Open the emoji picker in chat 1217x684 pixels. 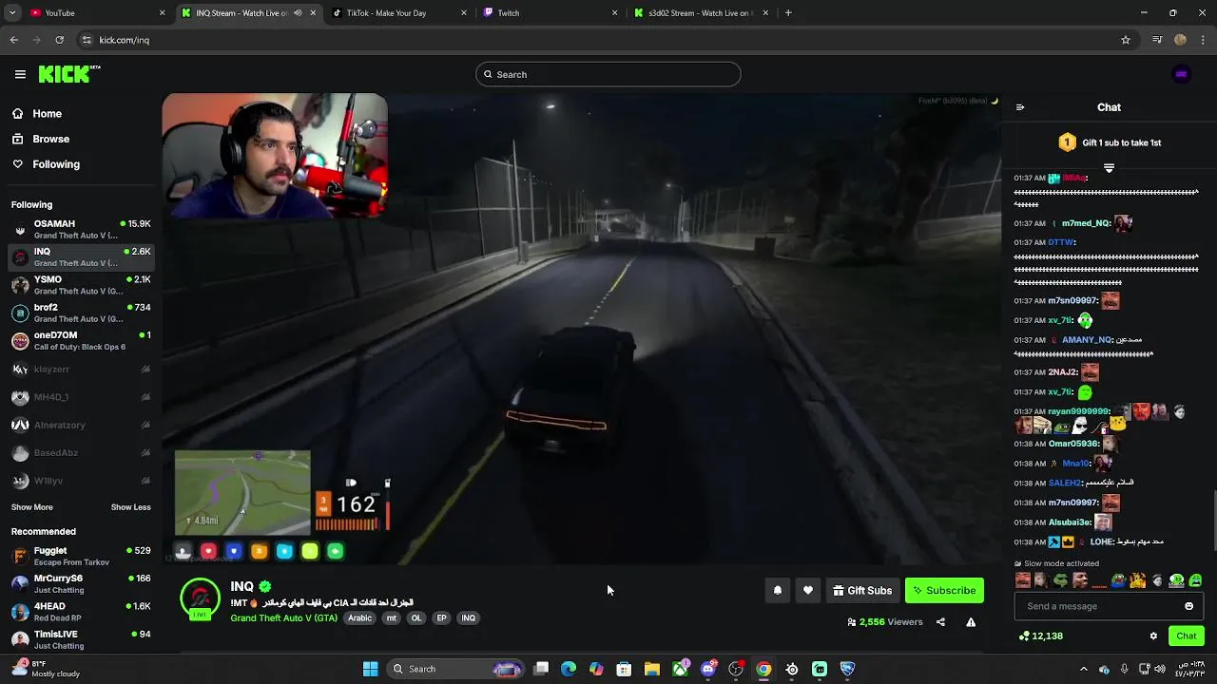click(1188, 606)
